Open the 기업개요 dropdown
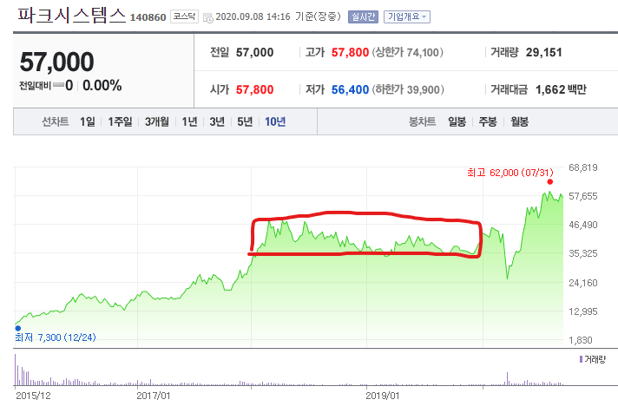618x406 pixels. click(x=407, y=17)
